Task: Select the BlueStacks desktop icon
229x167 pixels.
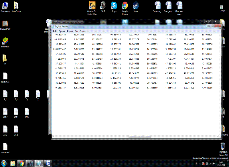Action: click(x=5, y=41)
